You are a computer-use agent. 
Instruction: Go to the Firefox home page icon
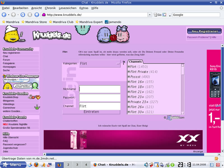[36, 15]
